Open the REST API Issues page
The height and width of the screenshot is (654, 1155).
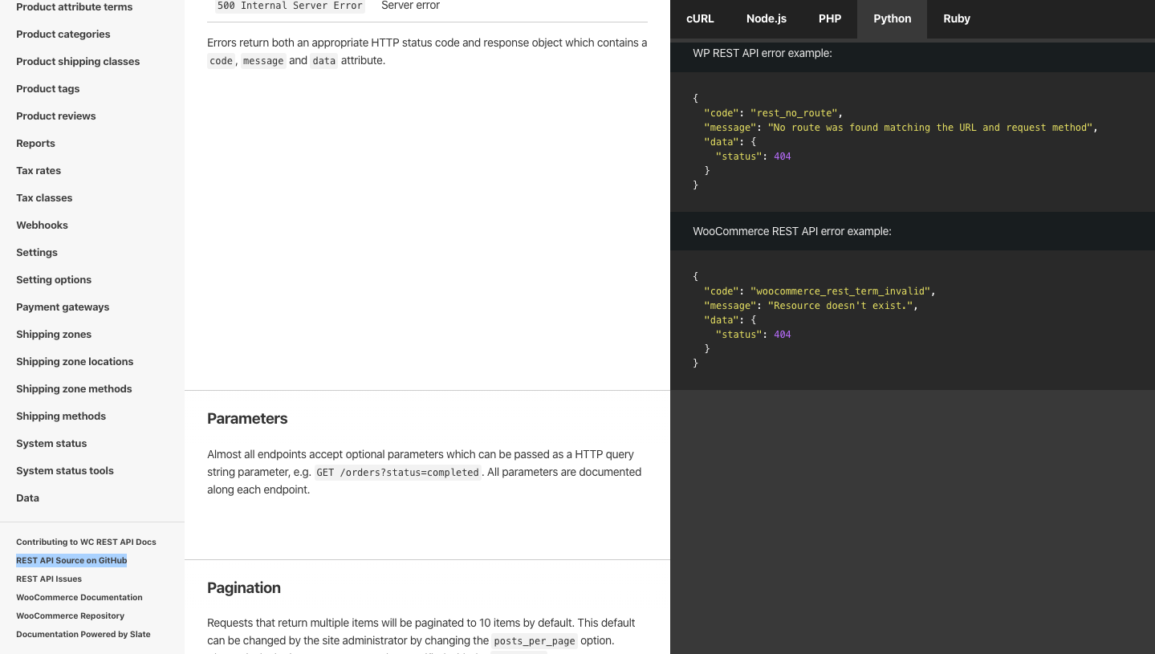click(x=50, y=579)
